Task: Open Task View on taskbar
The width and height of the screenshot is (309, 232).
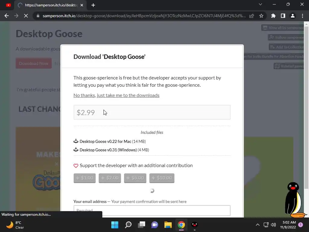Action: coord(142,225)
